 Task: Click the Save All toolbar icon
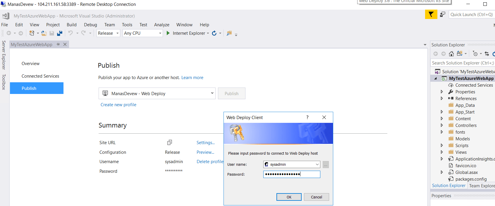click(60, 33)
